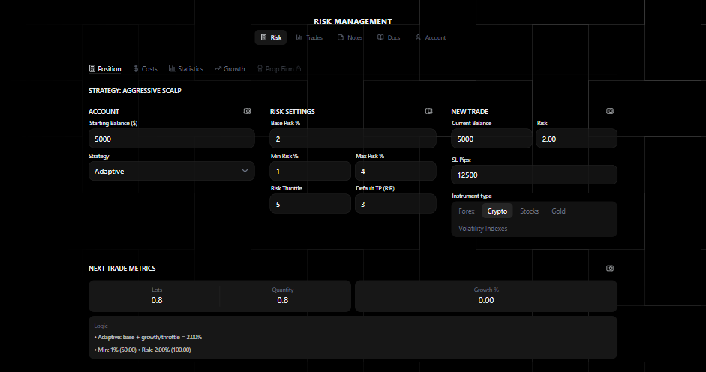Select the locked Prop Firm tab
Viewport: 706px width, 372px height.
pos(278,69)
